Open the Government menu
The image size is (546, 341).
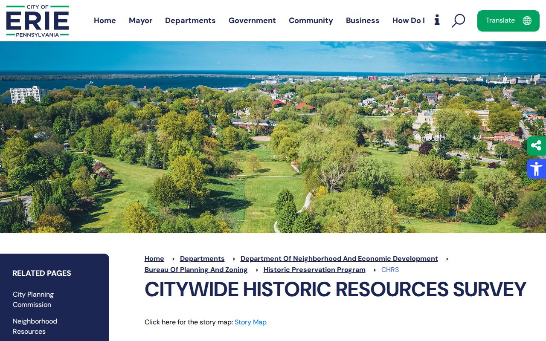pos(252,20)
